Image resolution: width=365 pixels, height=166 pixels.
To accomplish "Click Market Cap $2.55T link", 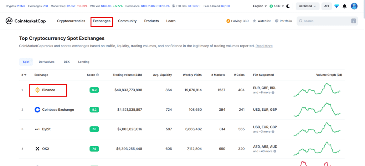I will click(69, 6).
